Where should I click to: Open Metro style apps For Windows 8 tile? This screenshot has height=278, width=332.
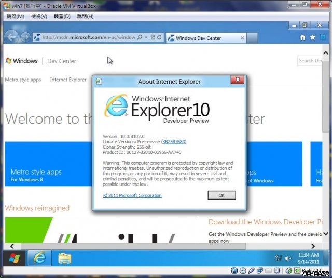click(x=49, y=164)
